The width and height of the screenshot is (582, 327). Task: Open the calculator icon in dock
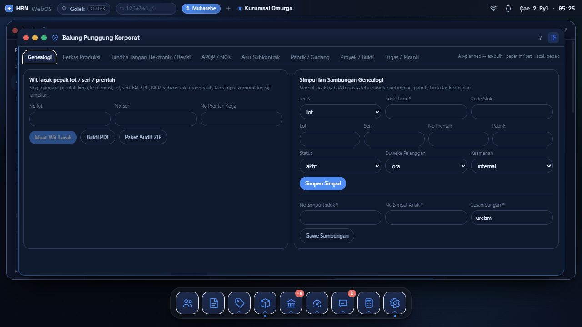pos(369,303)
